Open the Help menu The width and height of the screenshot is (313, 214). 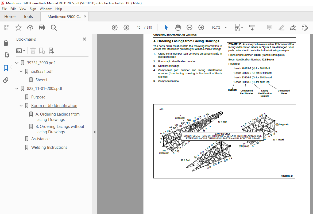[x=59, y=9]
